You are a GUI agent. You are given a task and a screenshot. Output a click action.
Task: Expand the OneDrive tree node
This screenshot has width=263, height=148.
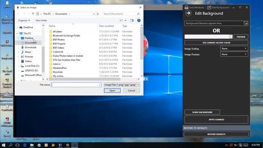coord(17,28)
